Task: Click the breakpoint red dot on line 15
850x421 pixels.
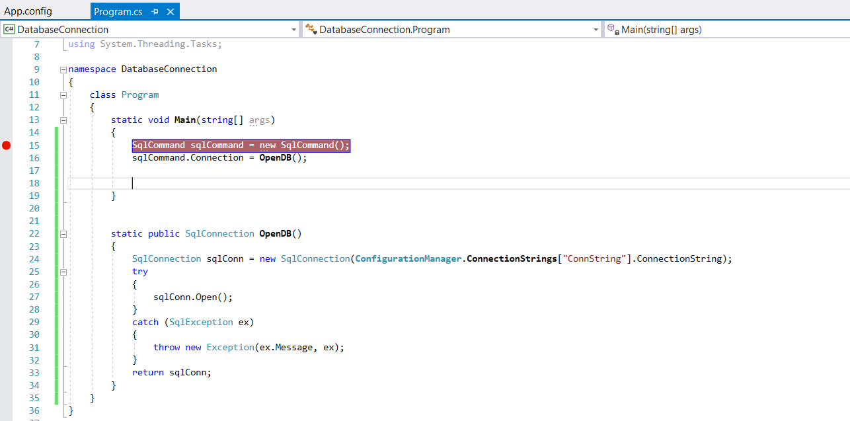Action: click(7, 145)
